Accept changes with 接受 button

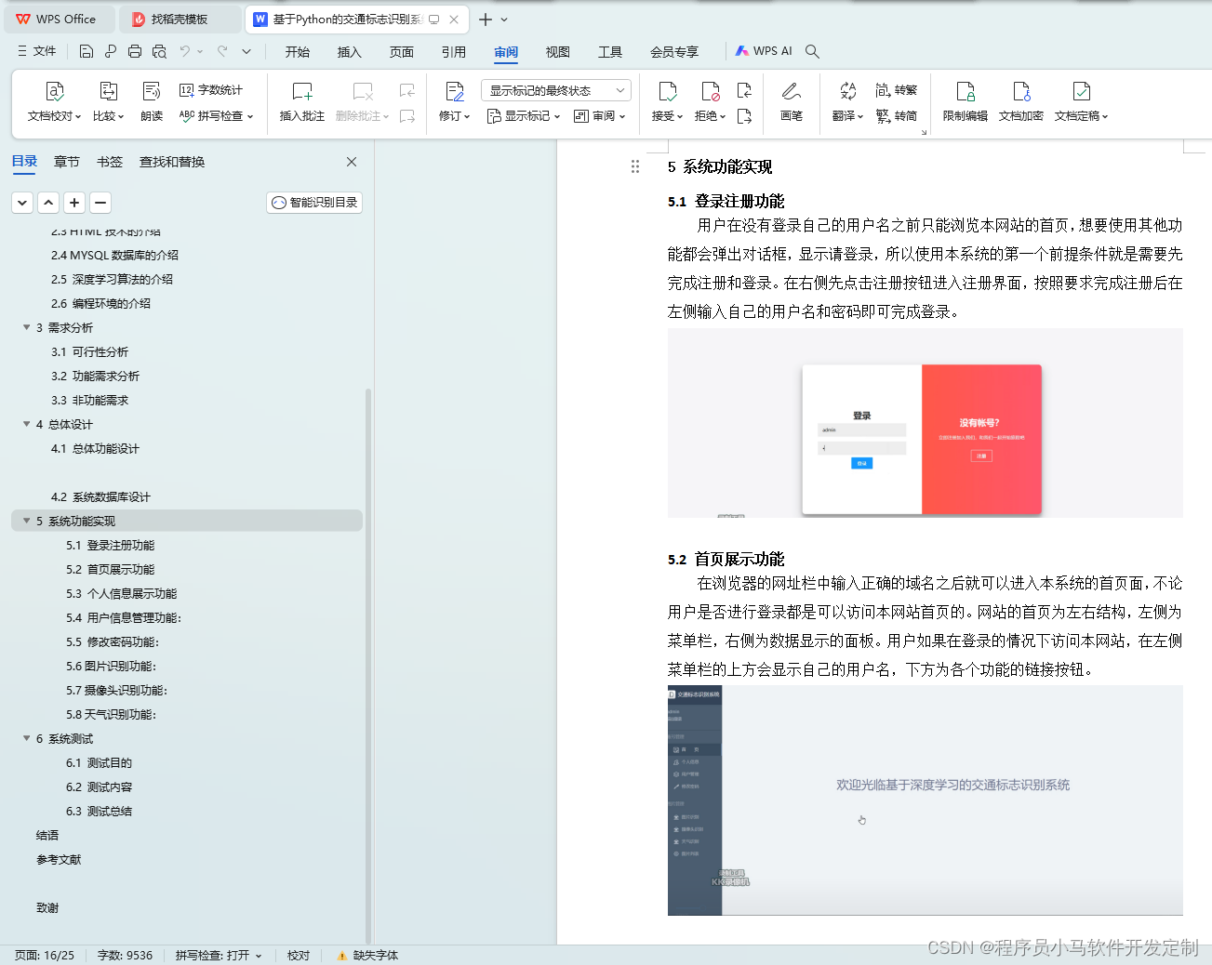pos(666,102)
